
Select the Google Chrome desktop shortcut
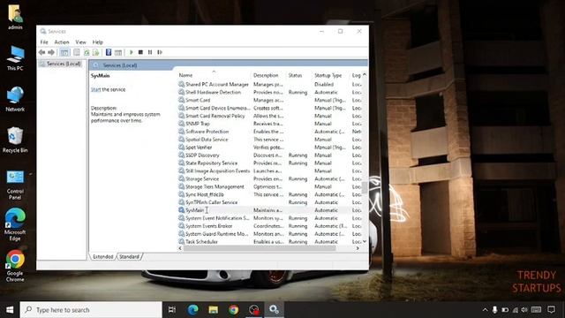coord(15,266)
